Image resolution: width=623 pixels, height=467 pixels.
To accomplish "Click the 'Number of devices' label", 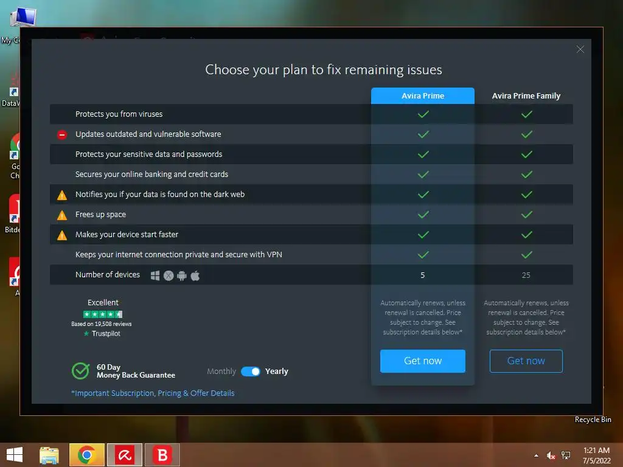I will tap(108, 274).
